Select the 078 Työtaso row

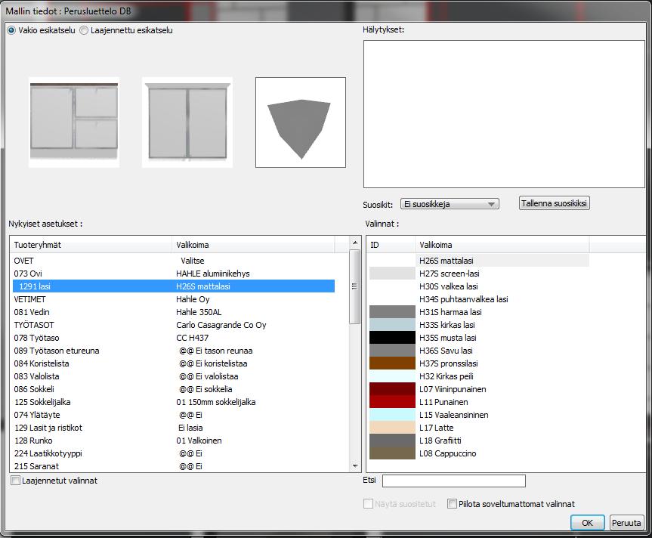click(174, 338)
